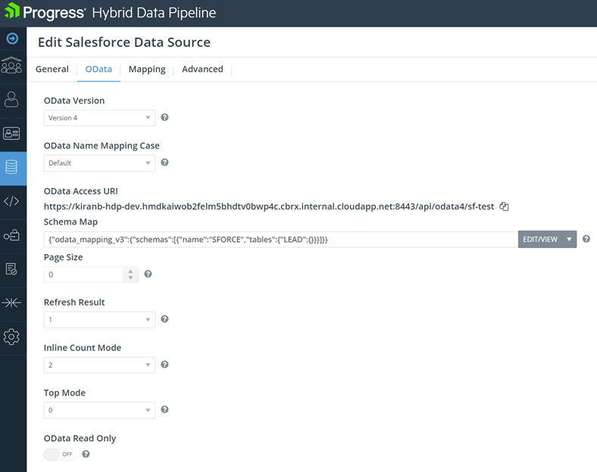The height and width of the screenshot is (472, 597).
Task: Show help for Schema Map
Action: point(586,239)
